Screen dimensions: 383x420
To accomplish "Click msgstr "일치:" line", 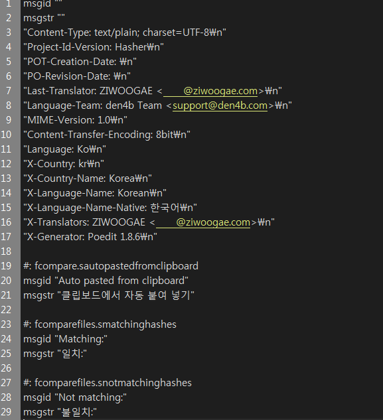I will coord(55,354).
